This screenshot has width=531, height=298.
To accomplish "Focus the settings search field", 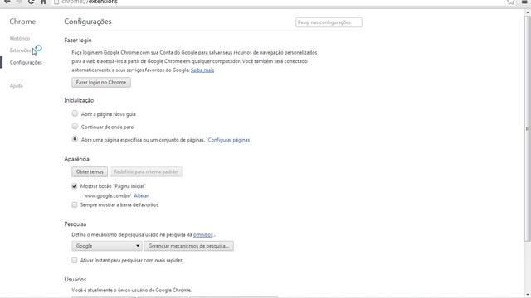I will point(329,22).
